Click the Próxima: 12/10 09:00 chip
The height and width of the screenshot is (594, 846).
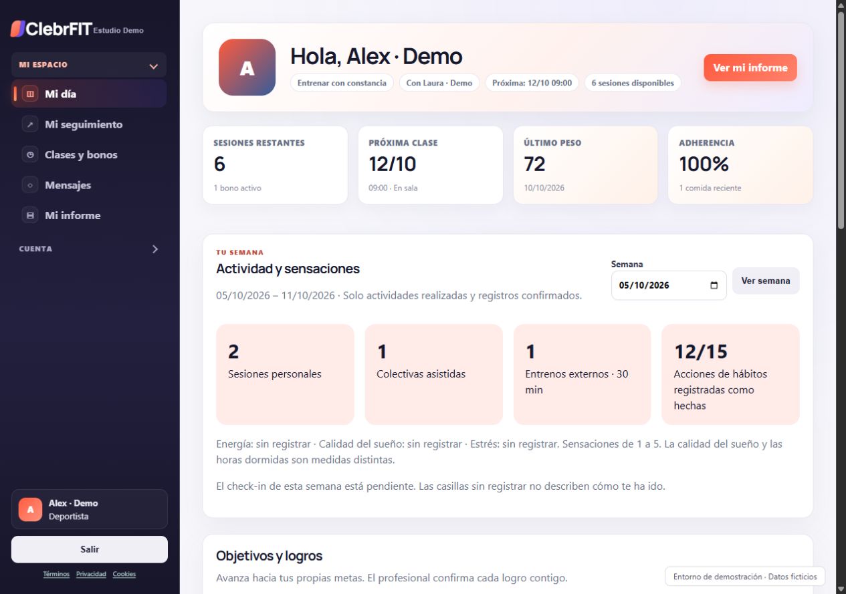tap(532, 83)
